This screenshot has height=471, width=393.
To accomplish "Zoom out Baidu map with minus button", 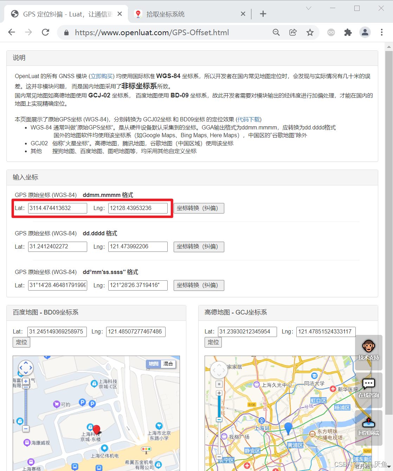I will pyautogui.click(x=26, y=429).
